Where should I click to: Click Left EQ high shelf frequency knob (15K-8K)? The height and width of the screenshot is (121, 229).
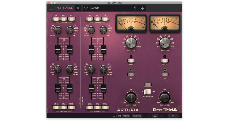(x=70, y=30)
